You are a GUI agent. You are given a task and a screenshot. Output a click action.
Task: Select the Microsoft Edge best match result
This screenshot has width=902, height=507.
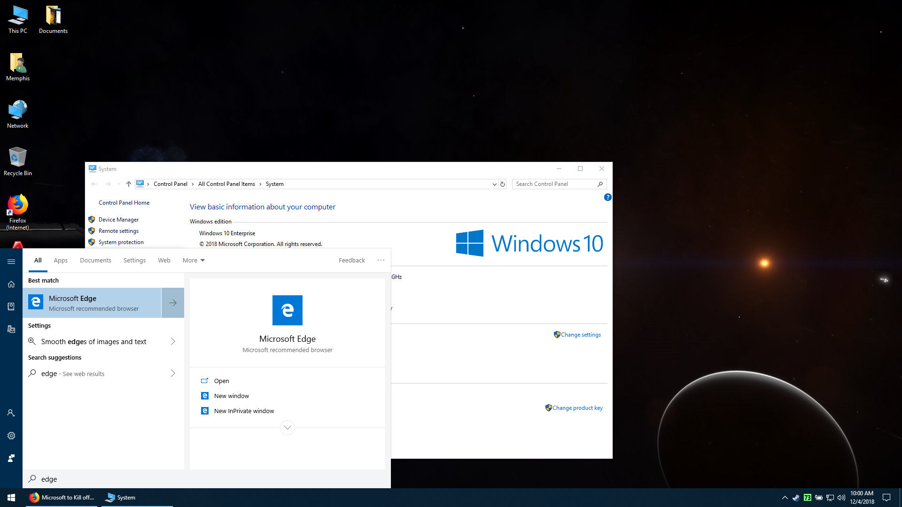point(92,303)
